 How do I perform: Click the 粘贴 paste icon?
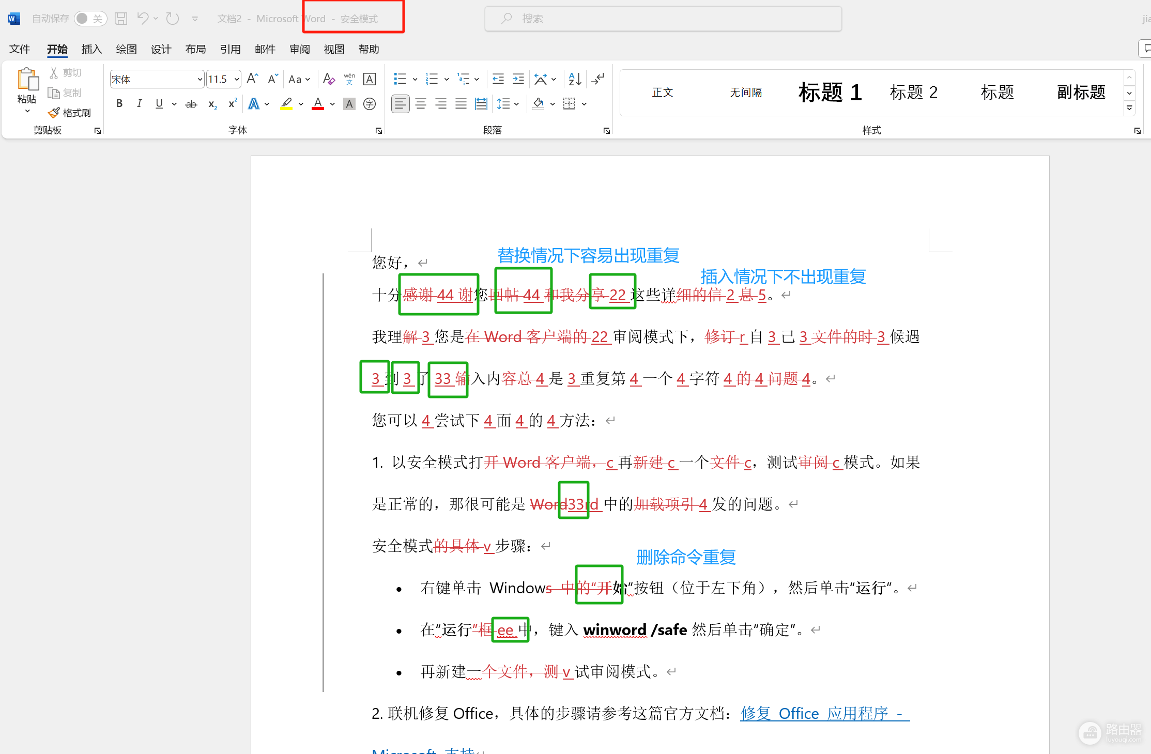click(x=27, y=80)
